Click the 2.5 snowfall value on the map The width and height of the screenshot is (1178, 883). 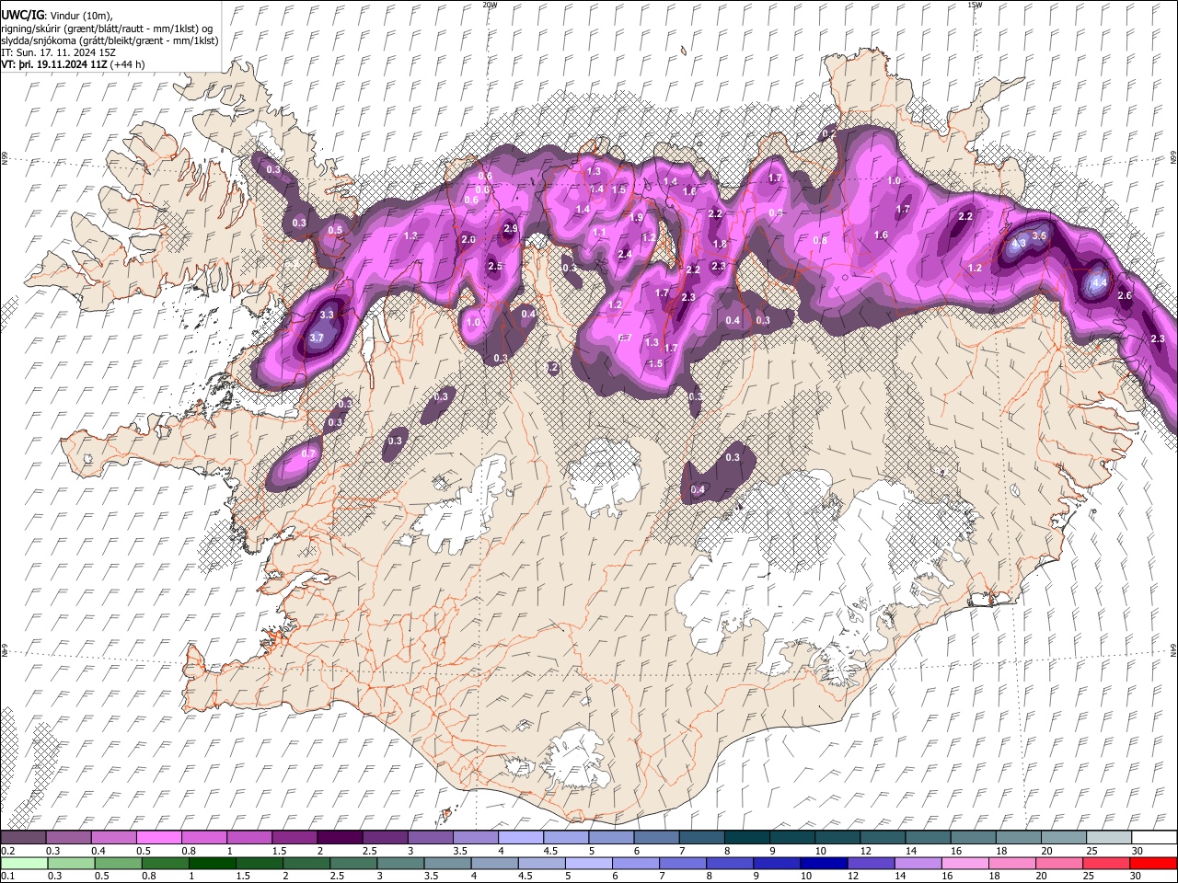tap(494, 267)
